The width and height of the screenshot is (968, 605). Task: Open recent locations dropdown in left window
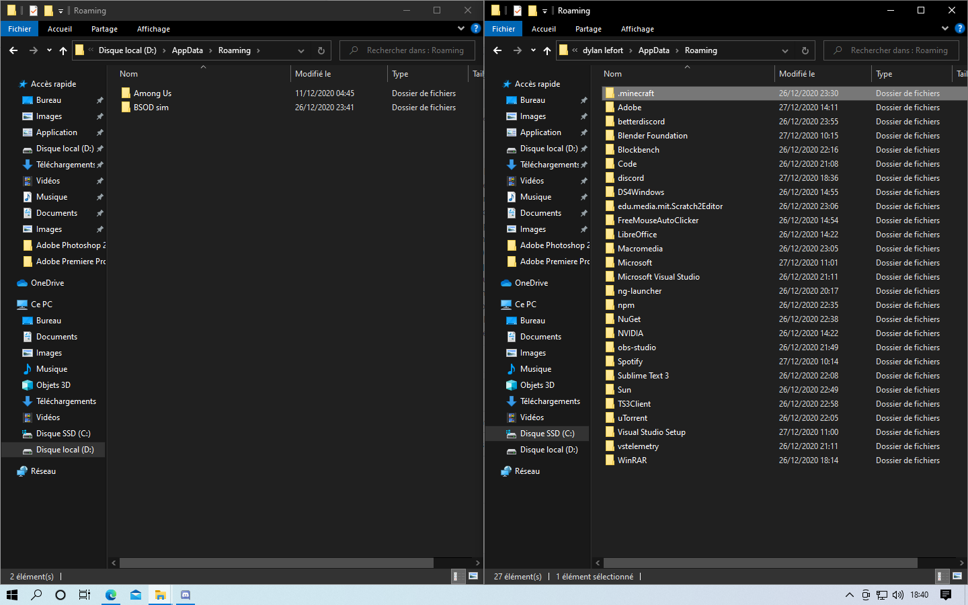coord(49,50)
